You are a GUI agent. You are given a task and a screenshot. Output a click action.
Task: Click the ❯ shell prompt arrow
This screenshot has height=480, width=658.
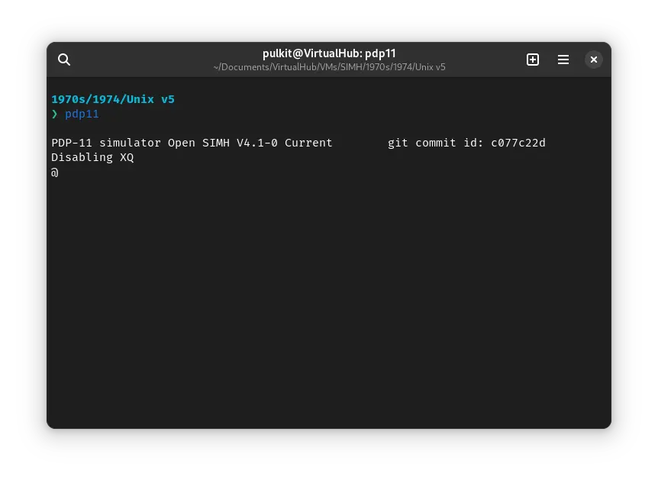coord(54,114)
